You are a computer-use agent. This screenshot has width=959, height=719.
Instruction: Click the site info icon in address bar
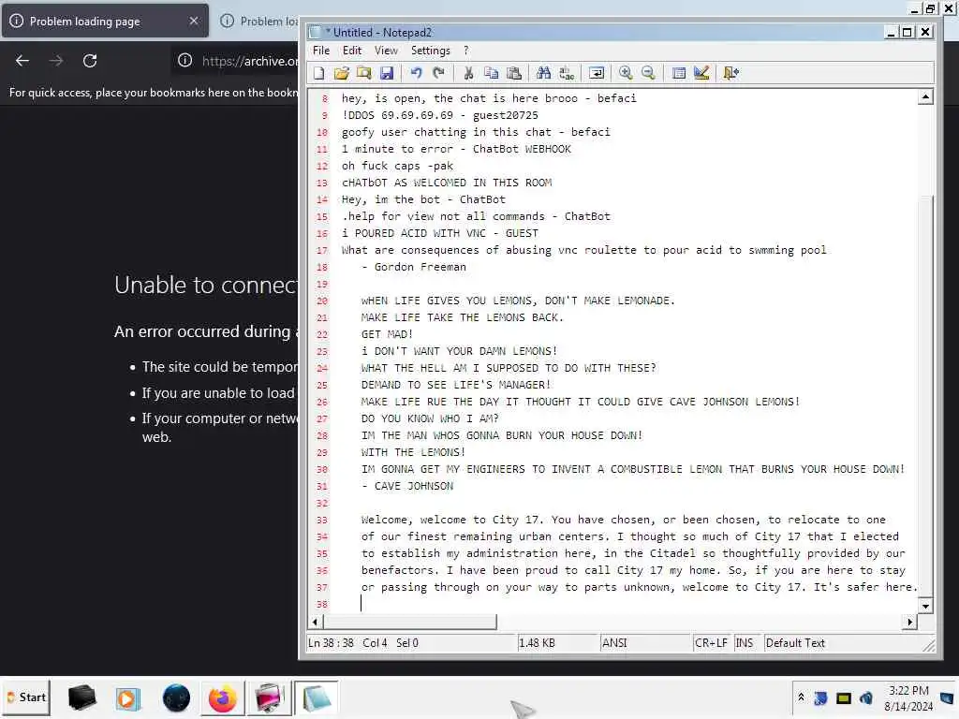[184, 61]
